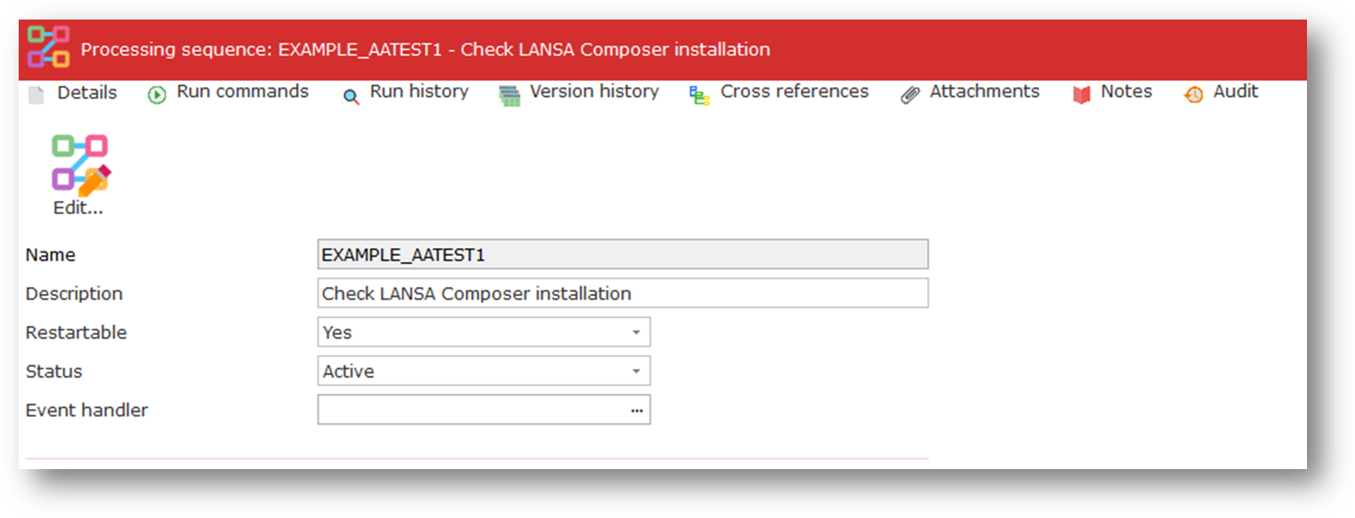Go to the Version history tab
The image size is (1355, 518).
(594, 92)
